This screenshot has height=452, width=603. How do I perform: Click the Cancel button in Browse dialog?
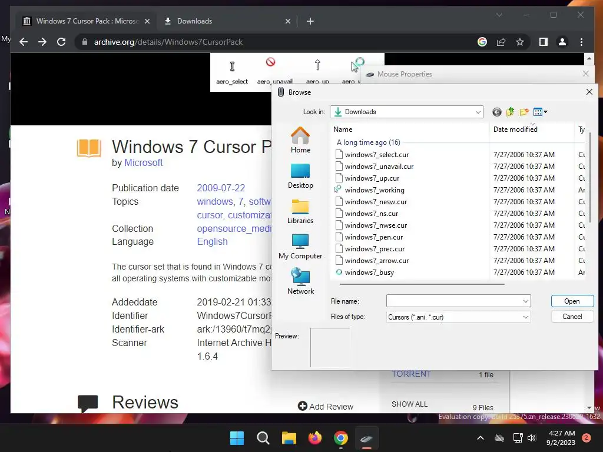tap(572, 316)
